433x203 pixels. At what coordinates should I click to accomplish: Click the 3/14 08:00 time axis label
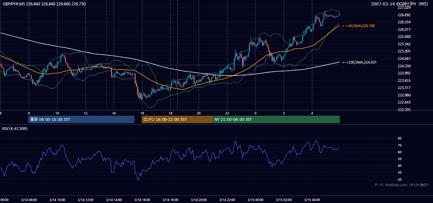(29, 200)
